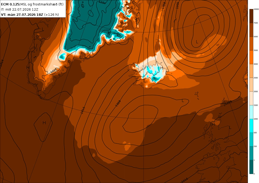Viewport: 259px width, 183px height.
Task: Click the L marker beside the Faroe Islands trough
Action: (x=183, y=100)
